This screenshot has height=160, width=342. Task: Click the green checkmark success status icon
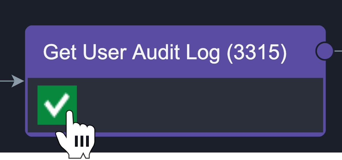pyautogui.click(x=57, y=105)
